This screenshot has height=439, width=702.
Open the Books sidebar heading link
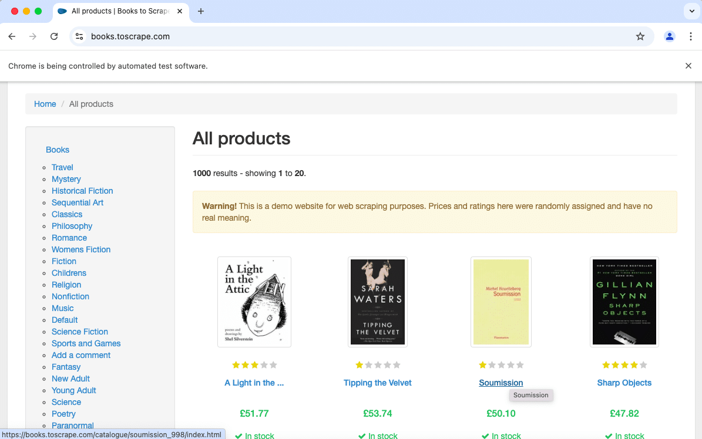(x=58, y=150)
